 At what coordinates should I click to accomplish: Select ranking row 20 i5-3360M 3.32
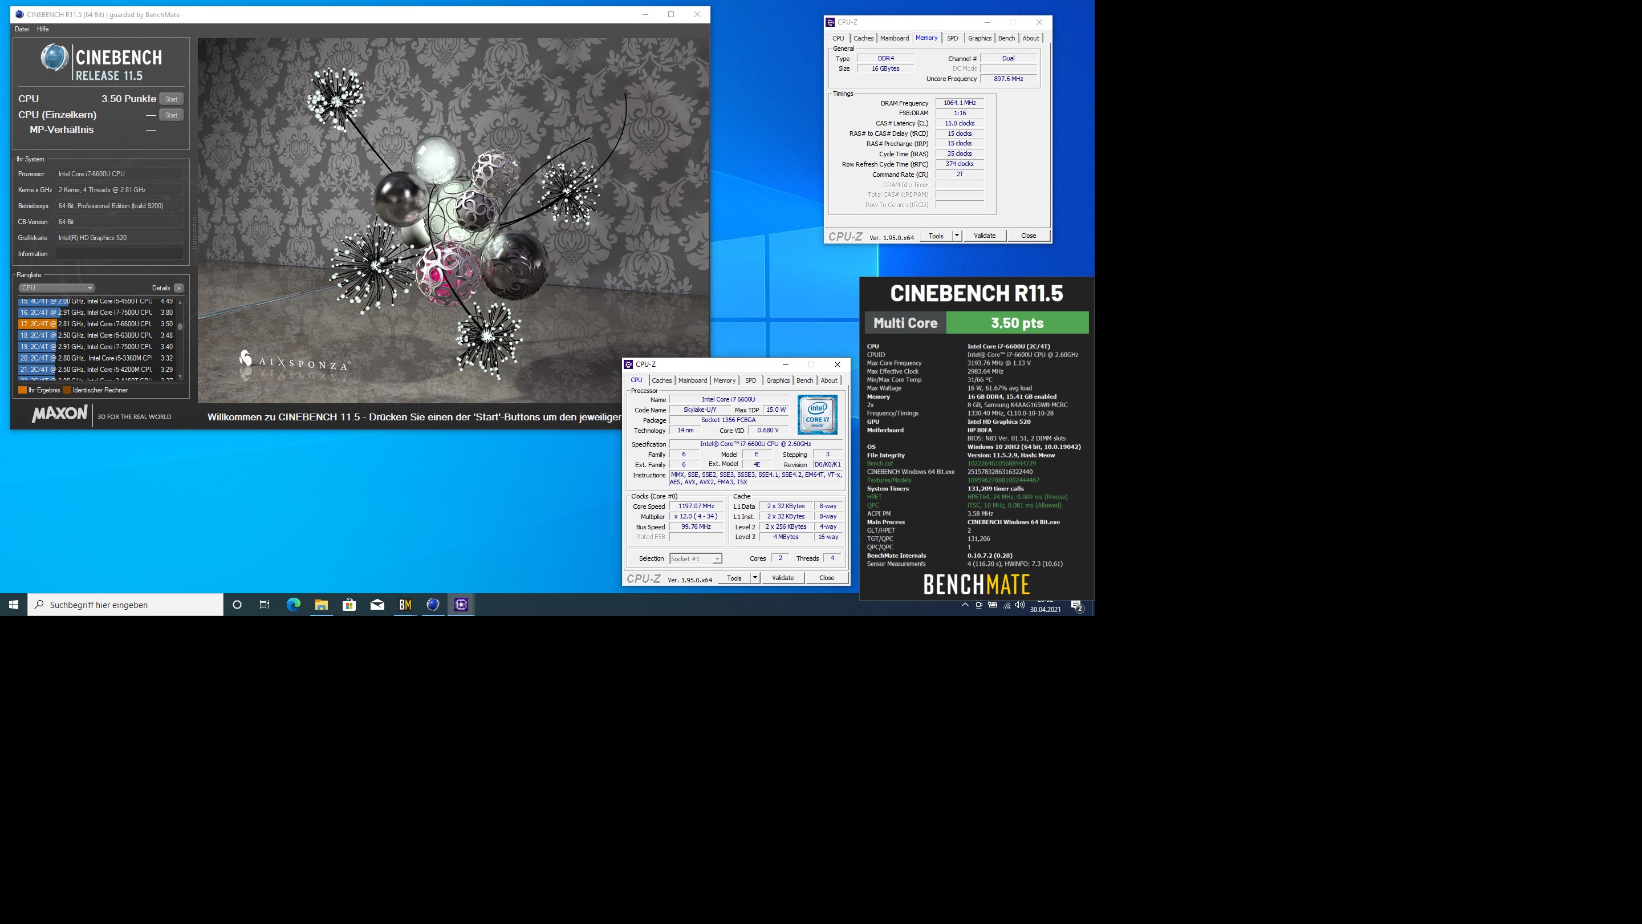pyautogui.click(x=97, y=358)
